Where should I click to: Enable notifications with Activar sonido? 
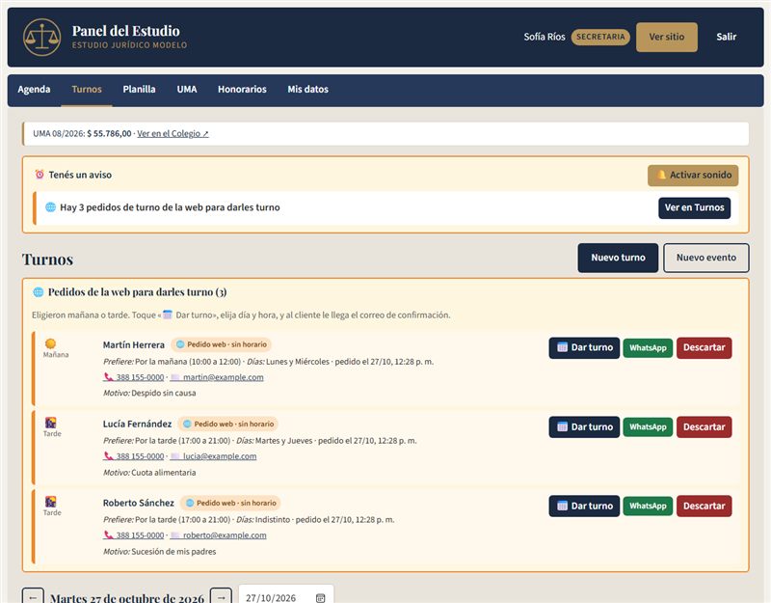[693, 176]
